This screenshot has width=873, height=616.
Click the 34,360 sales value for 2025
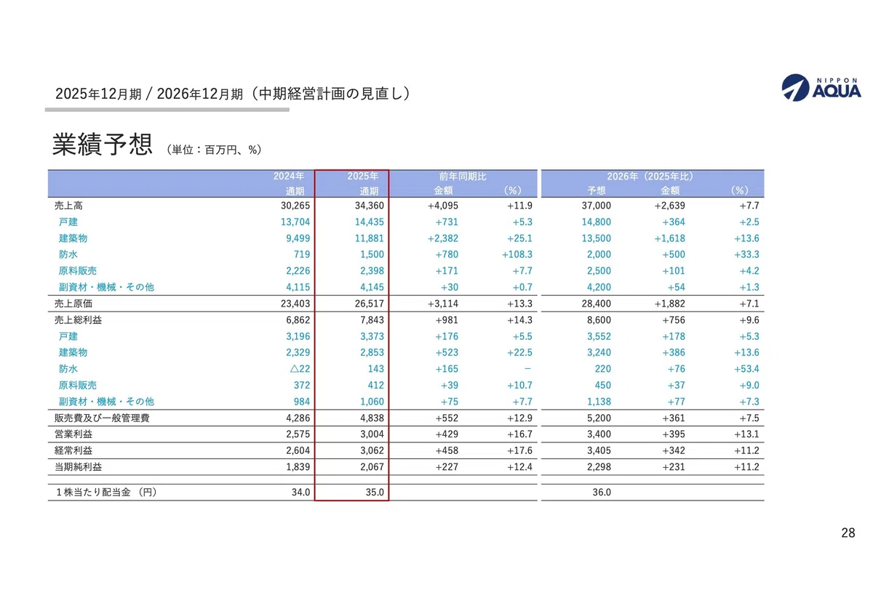click(368, 206)
